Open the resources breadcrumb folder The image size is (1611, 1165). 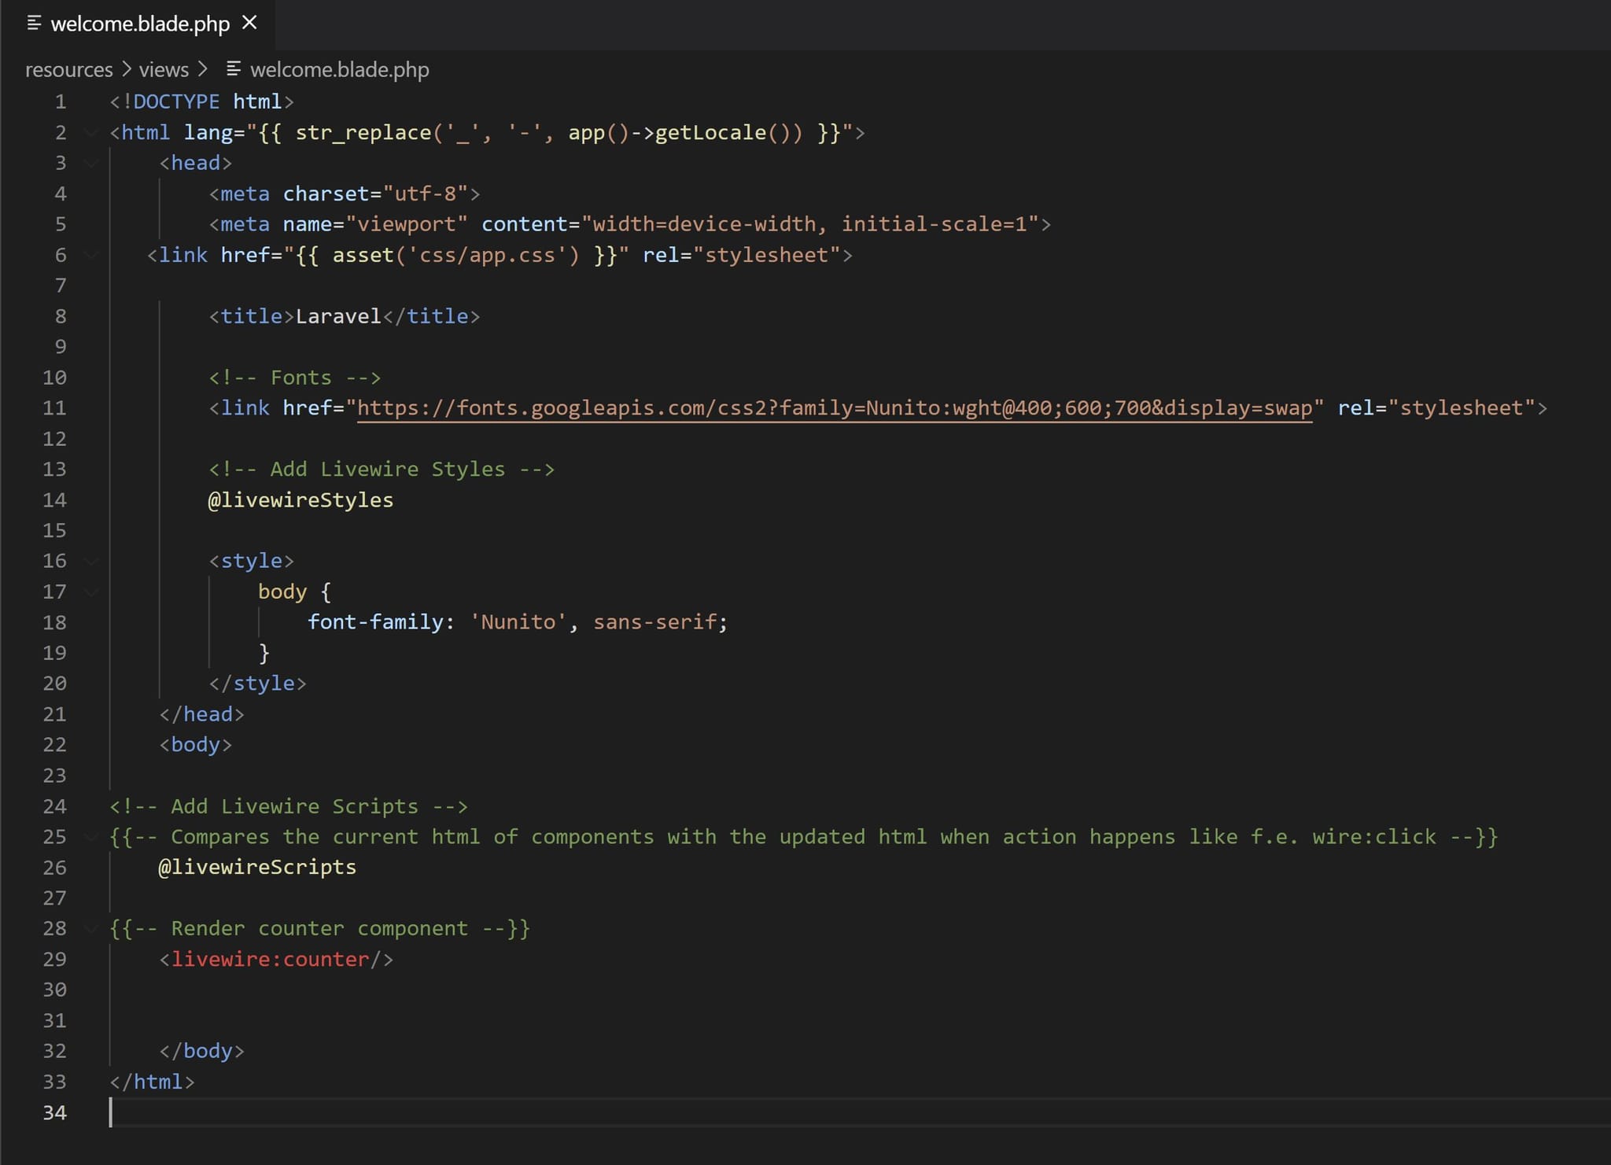click(x=69, y=69)
